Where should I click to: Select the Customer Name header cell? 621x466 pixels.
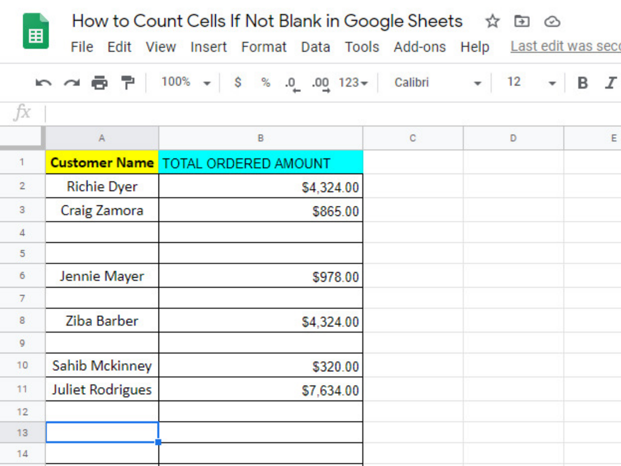point(102,162)
